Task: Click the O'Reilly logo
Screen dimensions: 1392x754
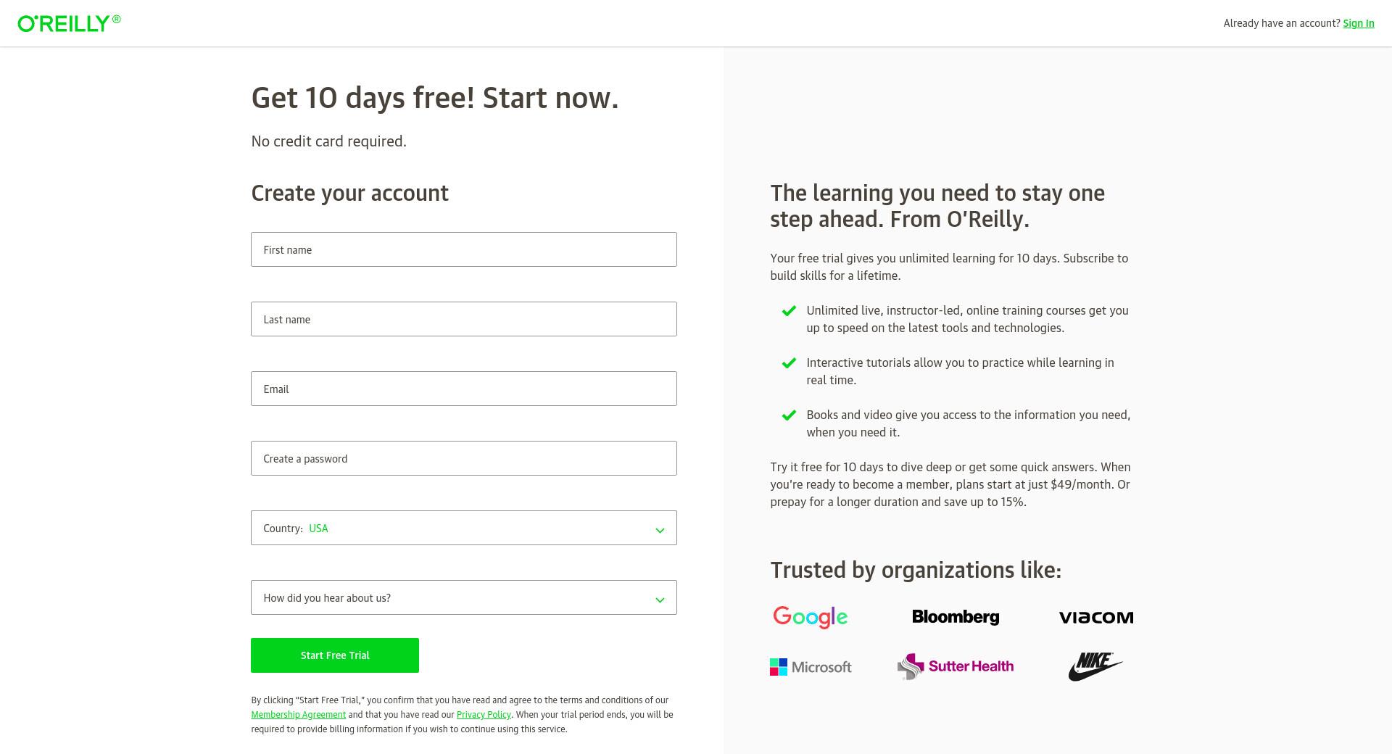Action: [69, 23]
